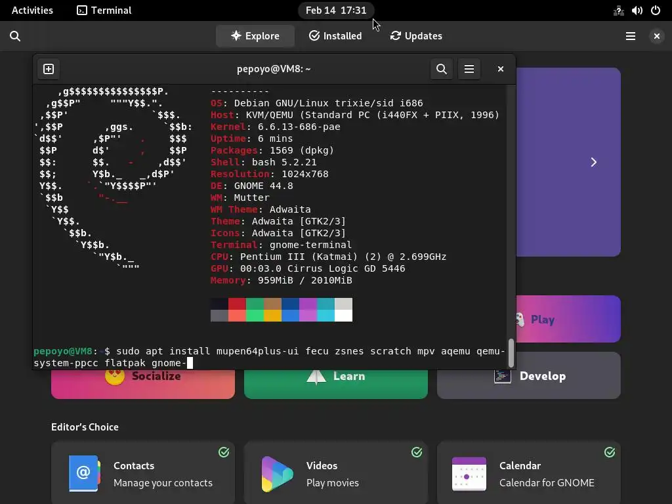
Task: Click the installed checkmark on Contacts
Action: point(224,452)
